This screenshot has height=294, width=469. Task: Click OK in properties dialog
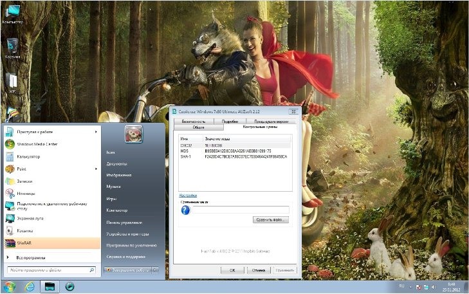232,270
